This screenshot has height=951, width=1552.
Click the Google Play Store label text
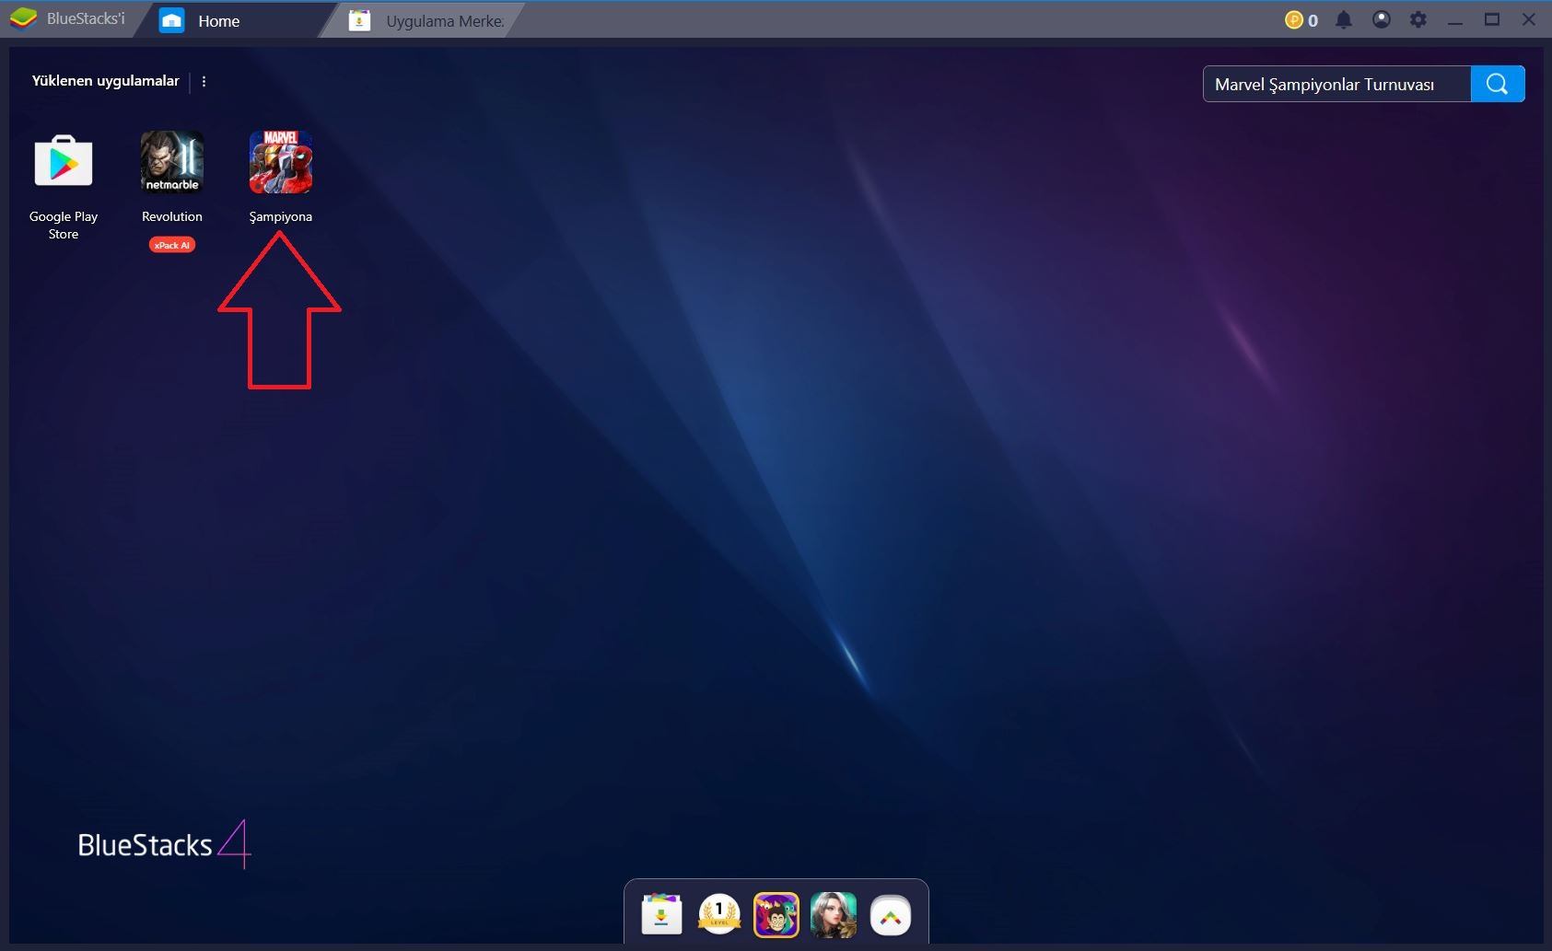tap(64, 226)
